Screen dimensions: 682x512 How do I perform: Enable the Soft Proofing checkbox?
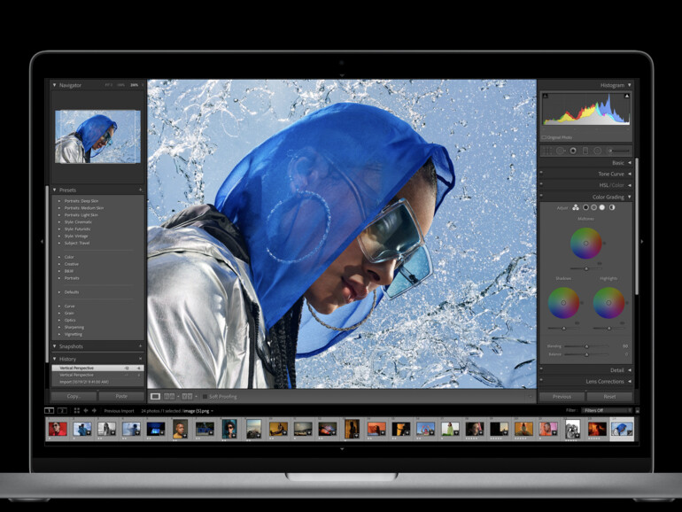click(205, 396)
